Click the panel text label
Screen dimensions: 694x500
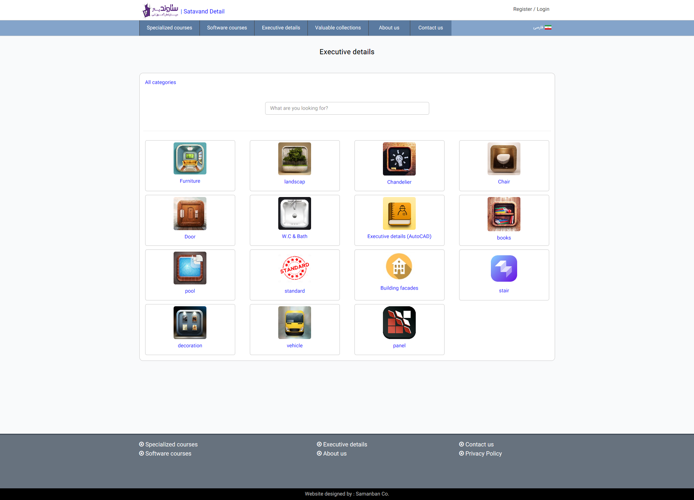(x=399, y=346)
